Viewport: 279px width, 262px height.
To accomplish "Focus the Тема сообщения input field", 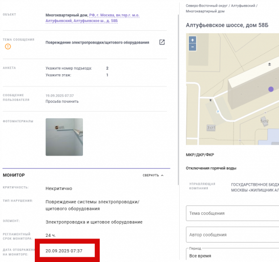I will click(x=232, y=213).
